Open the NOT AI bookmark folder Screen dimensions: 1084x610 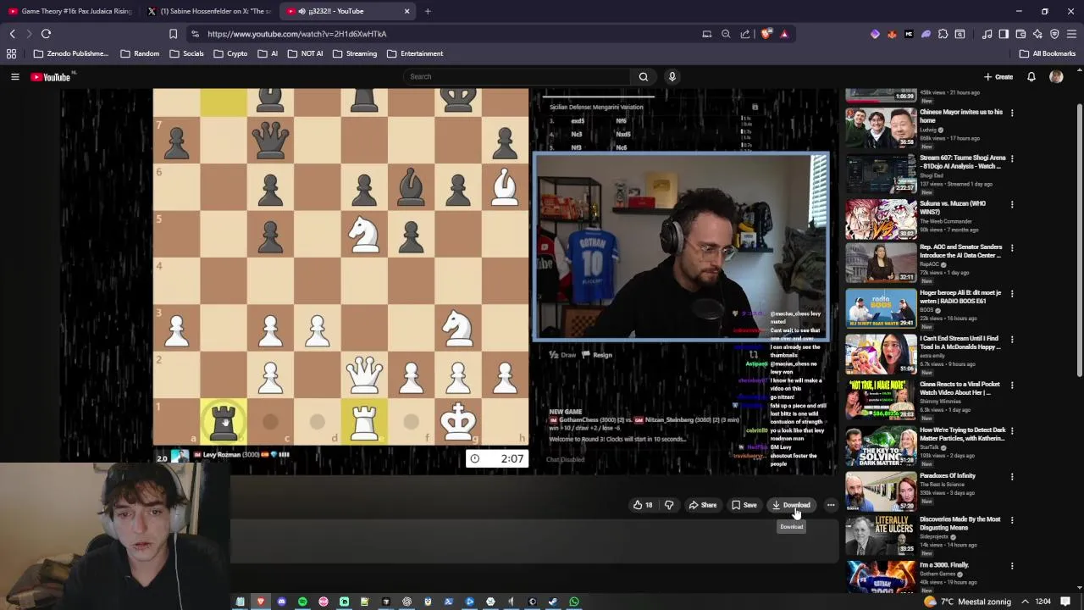(x=305, y=53)
